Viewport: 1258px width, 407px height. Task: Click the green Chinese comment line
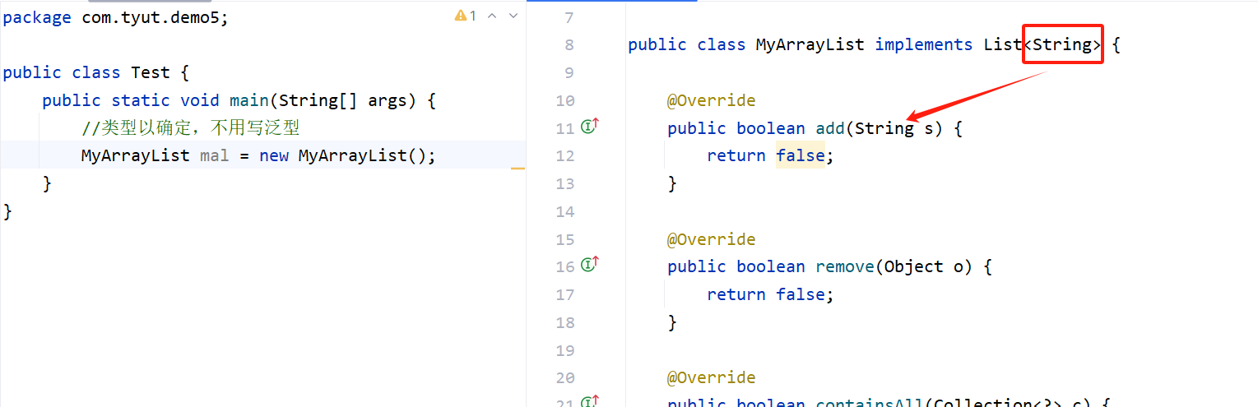click(190, 128)
